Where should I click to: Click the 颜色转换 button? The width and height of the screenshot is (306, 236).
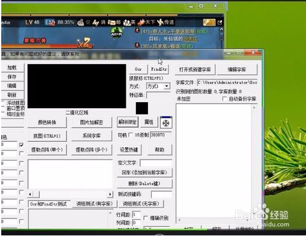47,122
